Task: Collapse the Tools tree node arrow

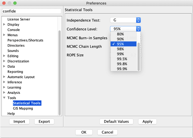Action: pyautogui.click(x=4, y=98)
